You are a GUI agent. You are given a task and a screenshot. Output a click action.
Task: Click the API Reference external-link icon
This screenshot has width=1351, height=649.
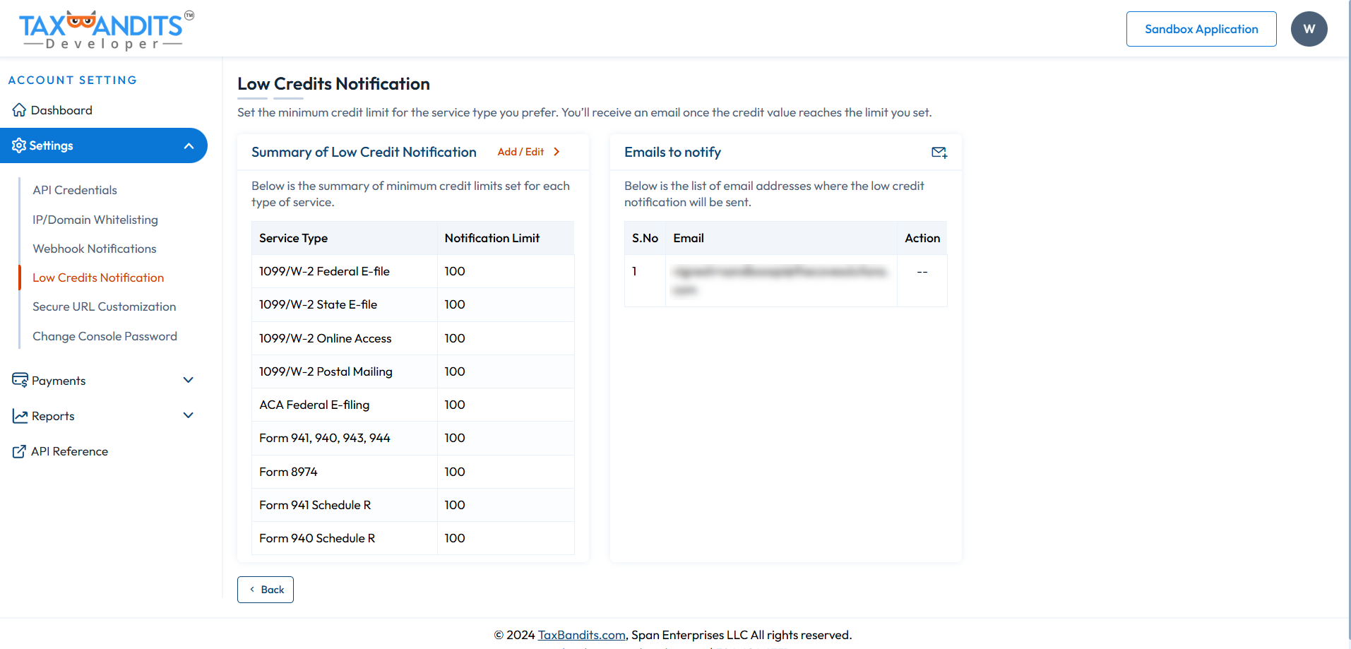pos(19,451)
